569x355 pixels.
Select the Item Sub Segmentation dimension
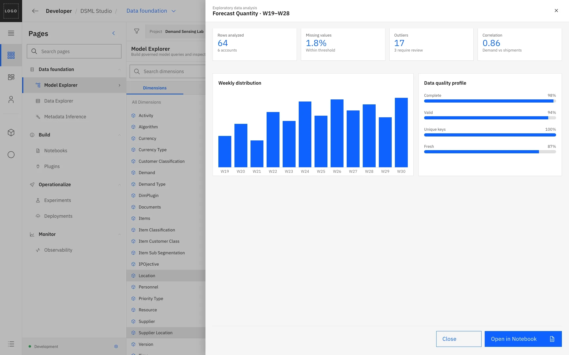166,253
